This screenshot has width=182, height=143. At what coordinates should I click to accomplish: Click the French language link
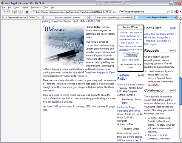click(x=89, y=59)
